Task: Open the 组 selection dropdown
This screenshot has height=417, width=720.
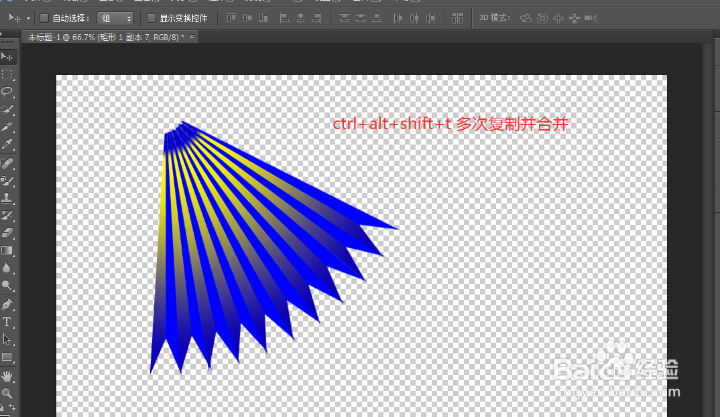Action: pos(114,18)
